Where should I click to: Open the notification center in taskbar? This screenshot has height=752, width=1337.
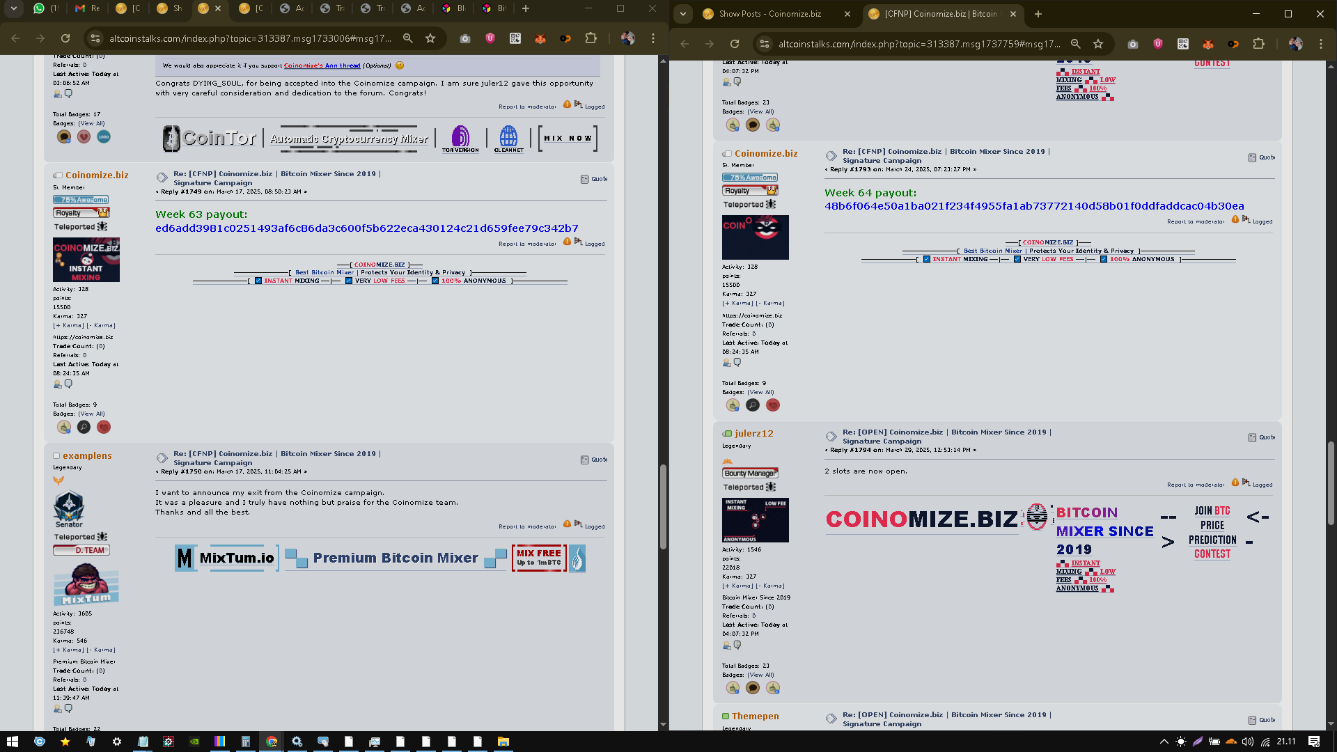click(1314, 742)
